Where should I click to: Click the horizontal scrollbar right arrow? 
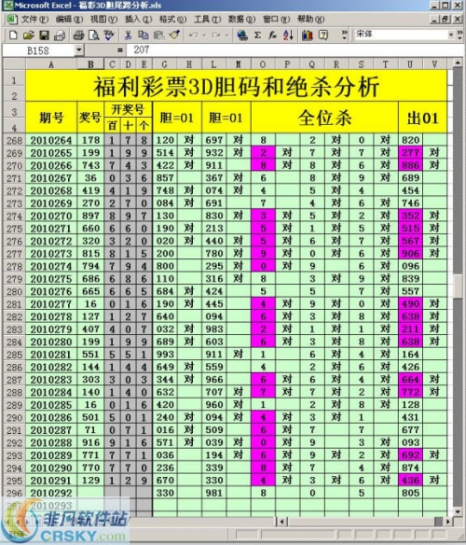448,522
